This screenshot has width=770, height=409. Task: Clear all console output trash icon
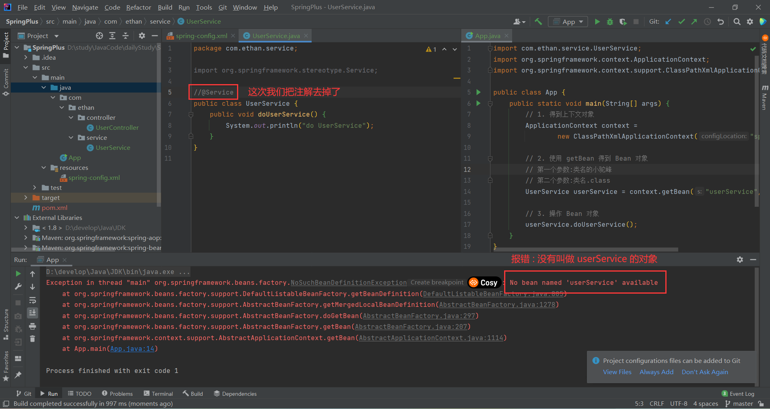tap(32, 339)
